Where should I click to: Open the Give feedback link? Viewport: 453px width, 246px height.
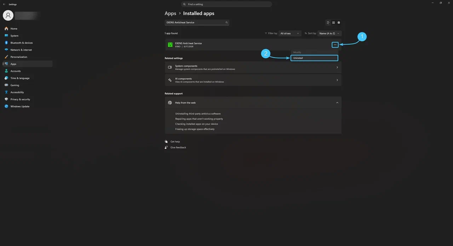coord(178,147)
